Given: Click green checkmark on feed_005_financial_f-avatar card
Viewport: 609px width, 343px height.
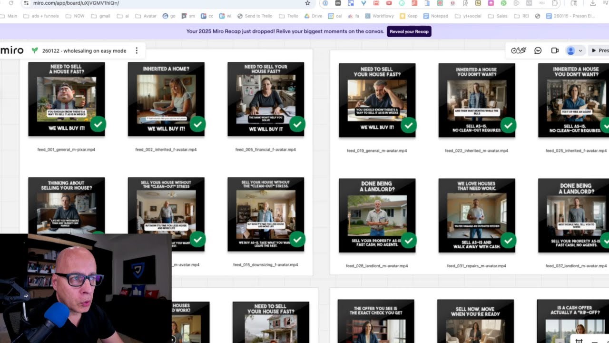Looking at the screenshot, I should tap(297, 124).
